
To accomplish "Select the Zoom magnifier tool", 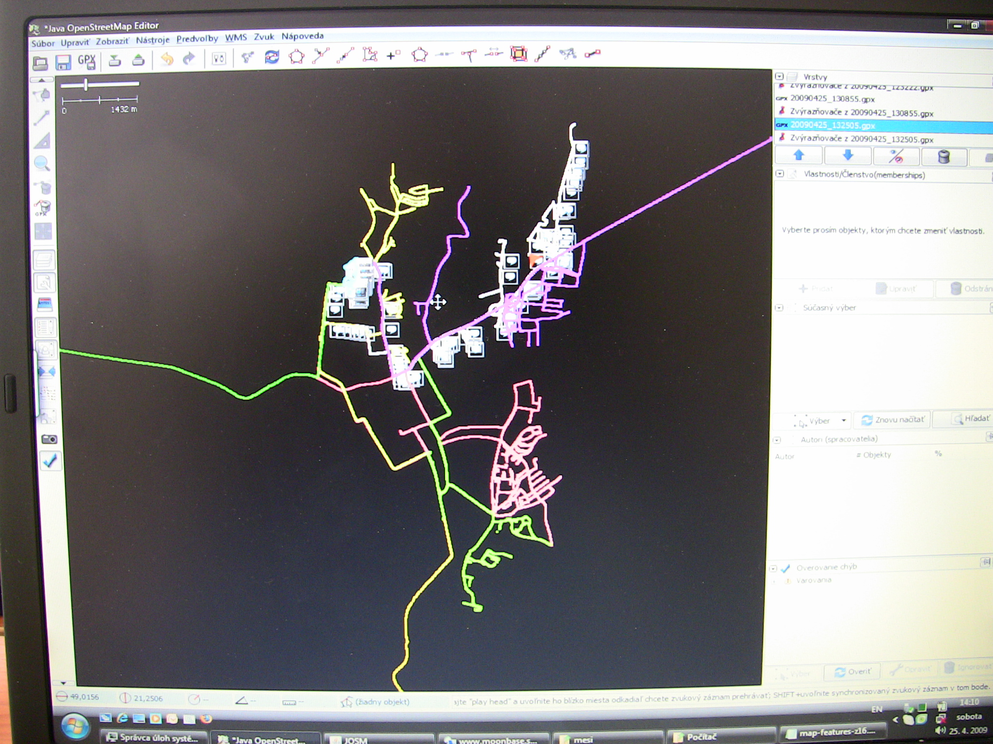I will [43, 164].
